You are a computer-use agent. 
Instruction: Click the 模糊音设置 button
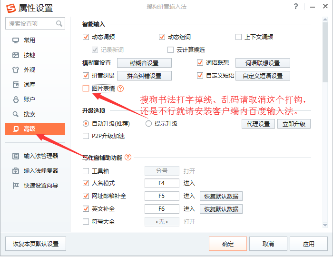click(144, 63)
